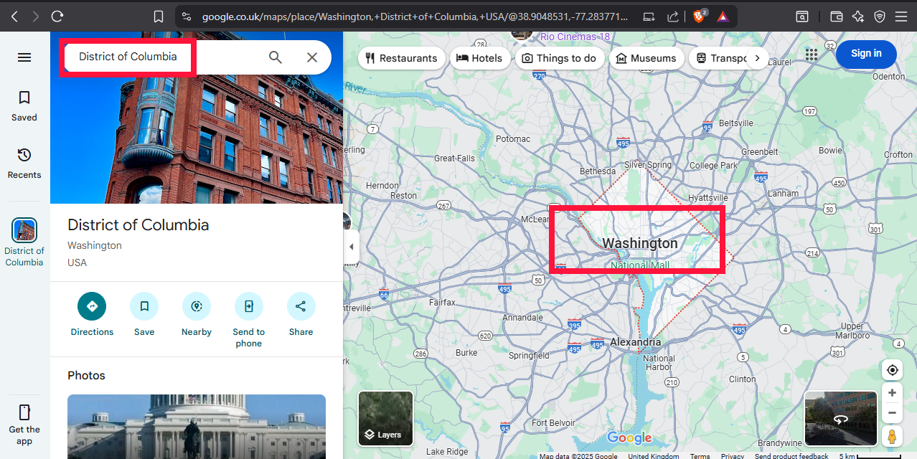Show the Recents list

(x=24, y=163)
